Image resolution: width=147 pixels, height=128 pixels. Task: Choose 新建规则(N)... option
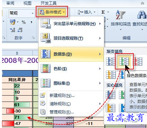(71, 96)
